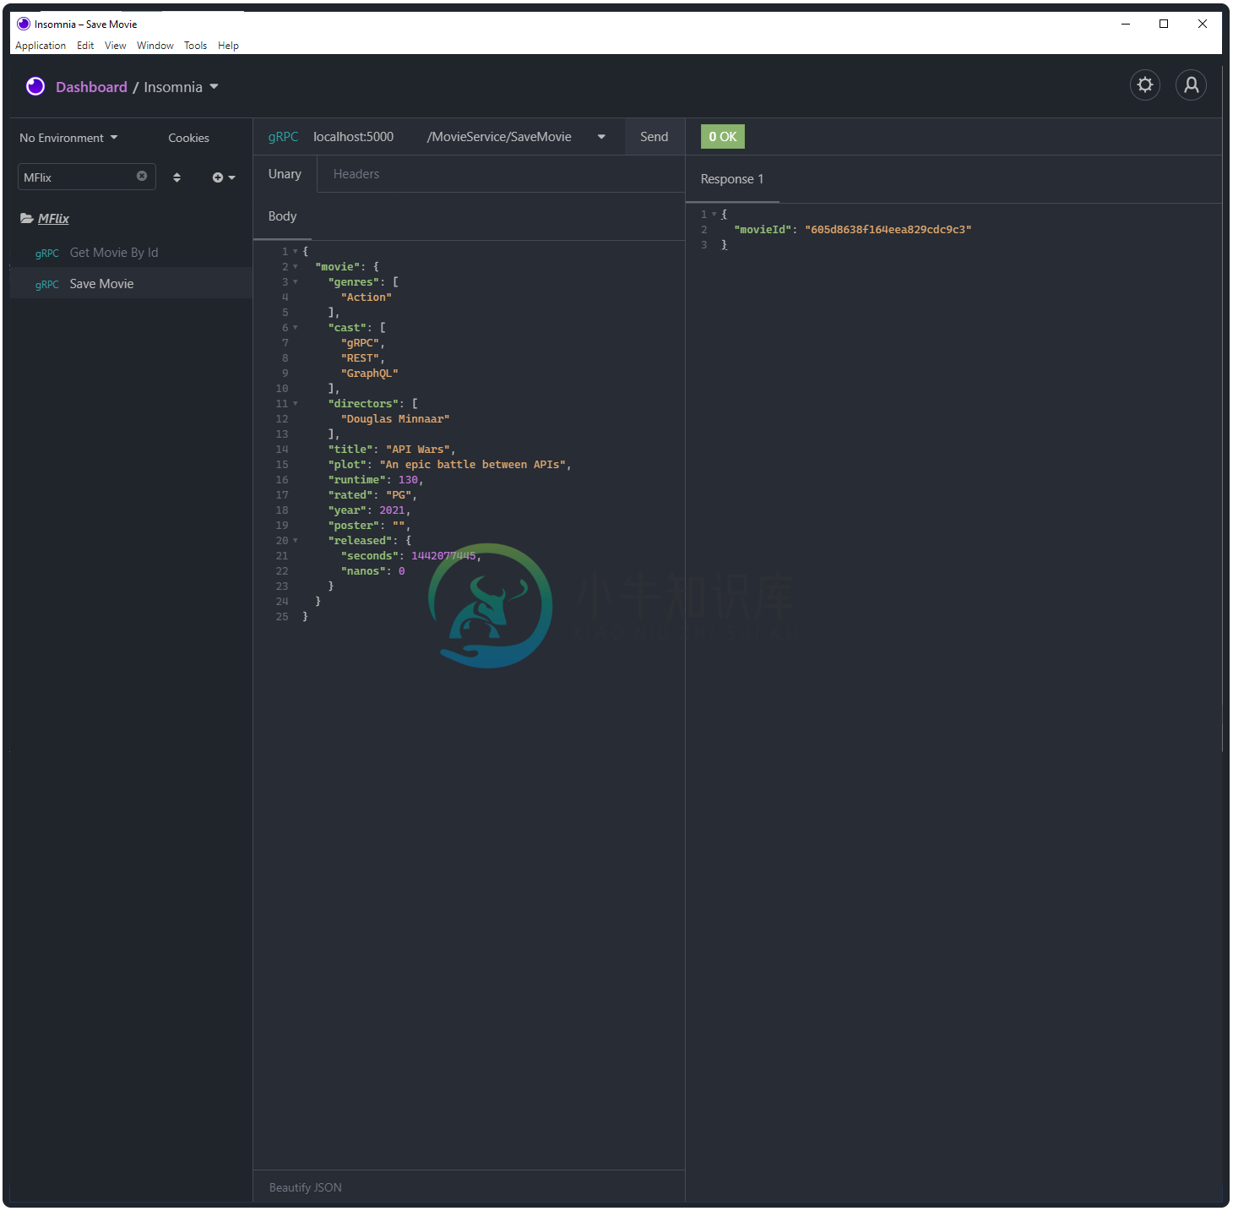1233x1211 pixels.
Task: Go to Dashboard link
Action: pyautogui.click(x=91, y=87)
